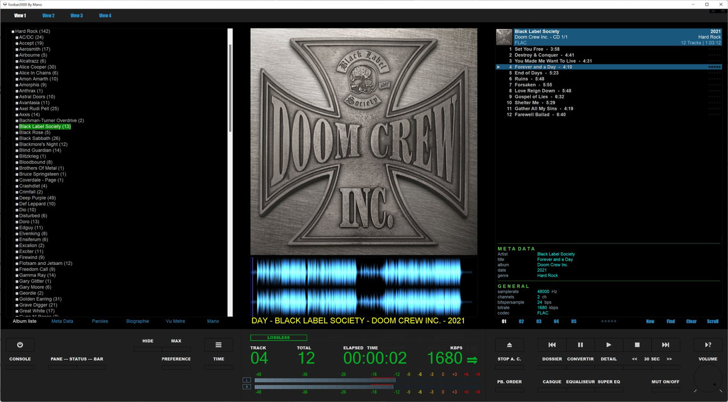The height and width of the screenshot is (402, 728).
Task: Click the VOLUME knob
Action: pos(708,379)
